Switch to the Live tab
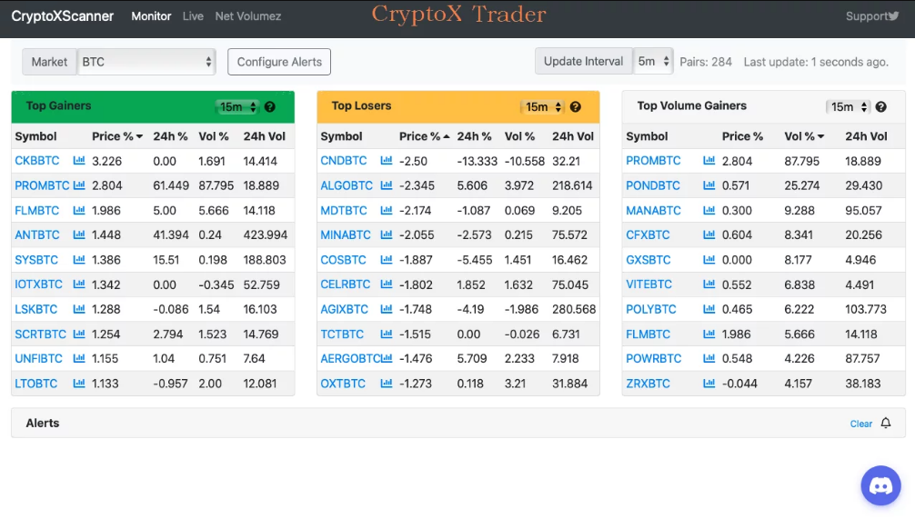915x519 pixels. [193, 16]
